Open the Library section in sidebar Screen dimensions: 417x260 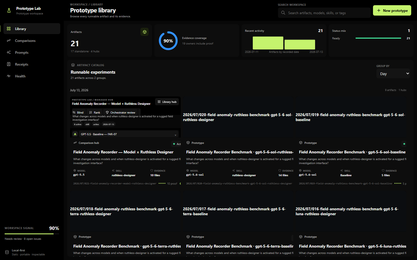pos(32,29)
